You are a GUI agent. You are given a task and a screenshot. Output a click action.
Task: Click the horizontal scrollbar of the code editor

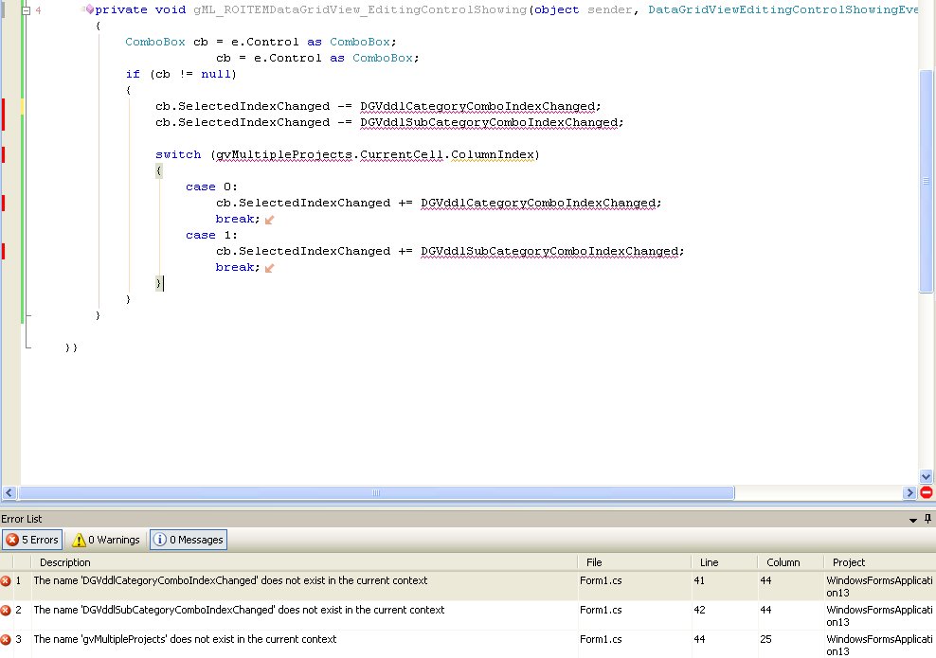coord(377,492)
